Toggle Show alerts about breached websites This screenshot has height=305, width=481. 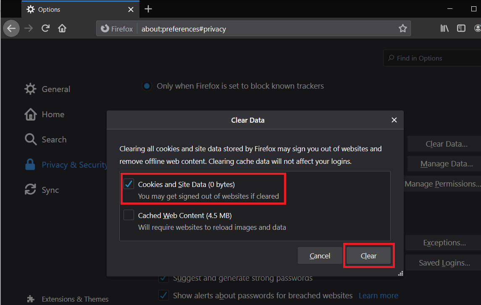pos(163,295)
